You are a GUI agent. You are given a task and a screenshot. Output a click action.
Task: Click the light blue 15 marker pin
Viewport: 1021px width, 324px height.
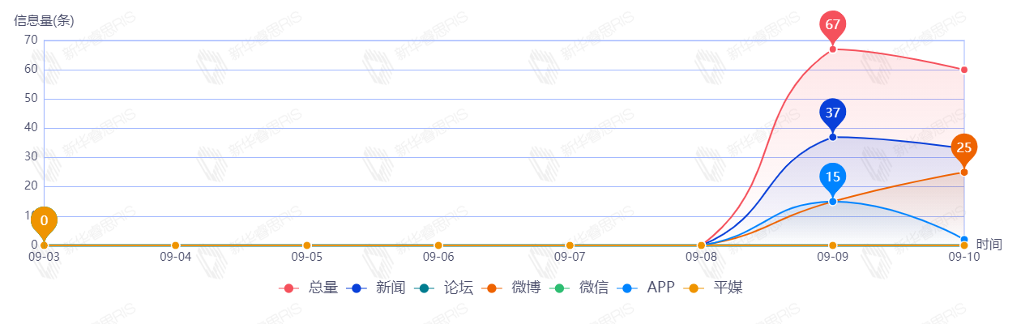(x=832, y=177)
